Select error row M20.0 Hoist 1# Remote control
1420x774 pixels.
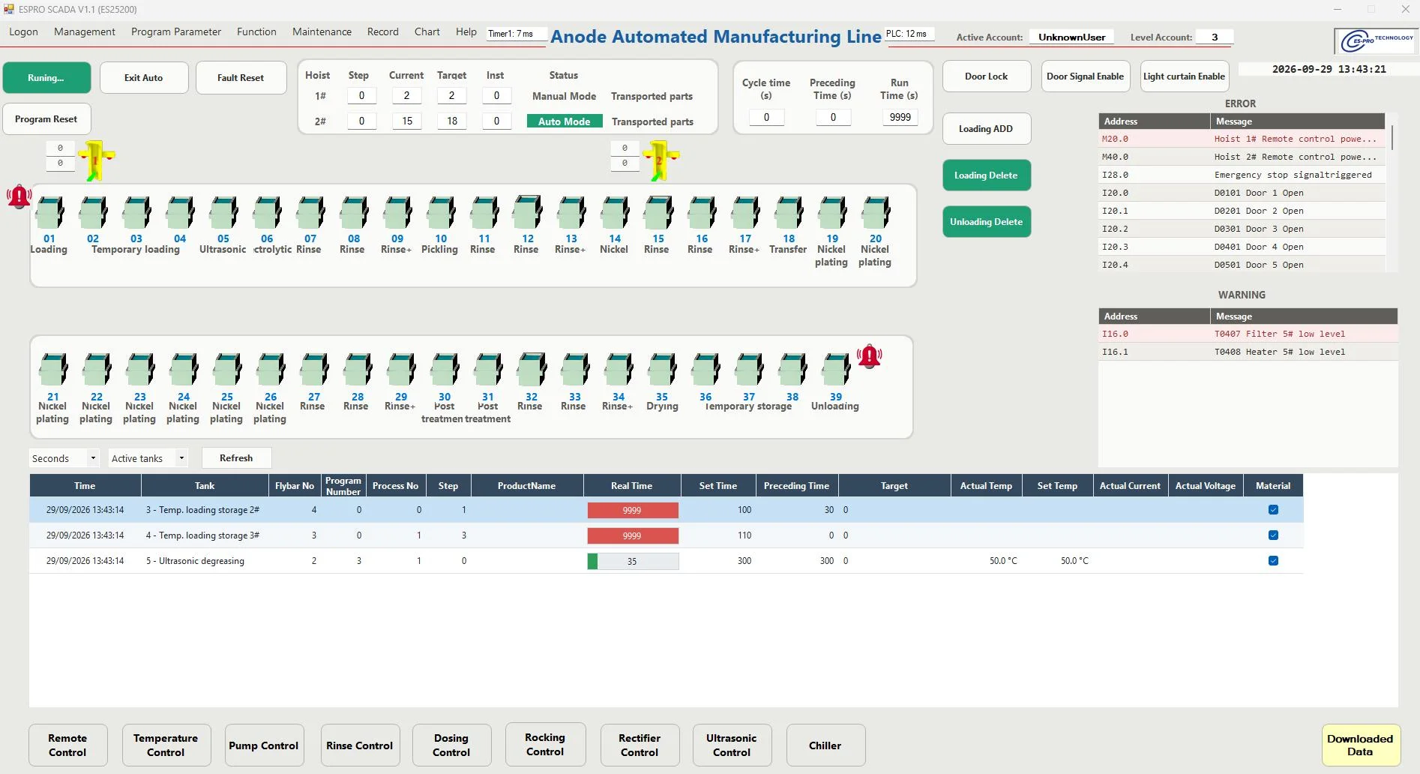coord(1242,139)
